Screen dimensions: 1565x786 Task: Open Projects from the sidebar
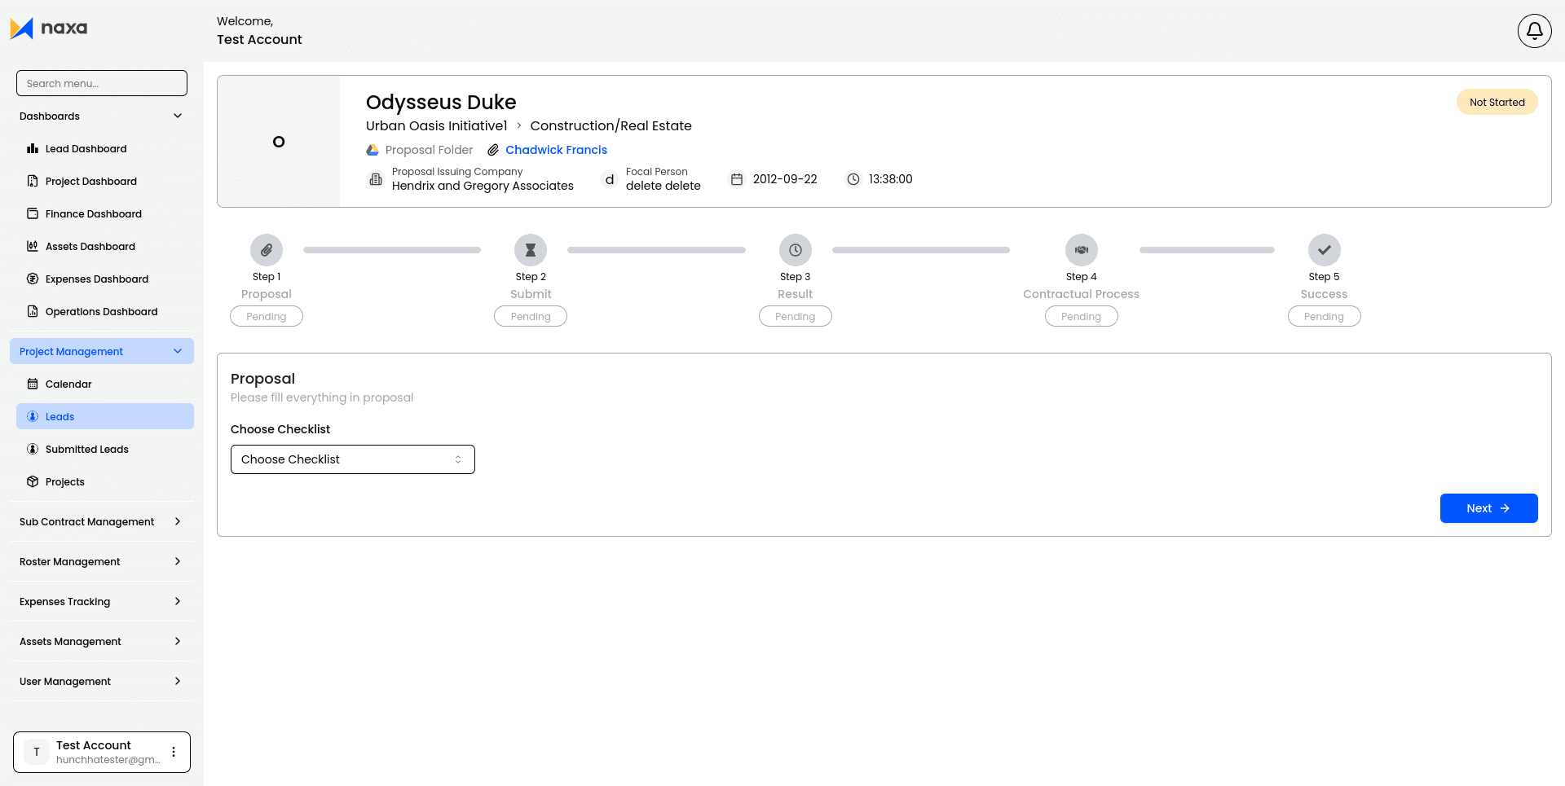point(64,481)
